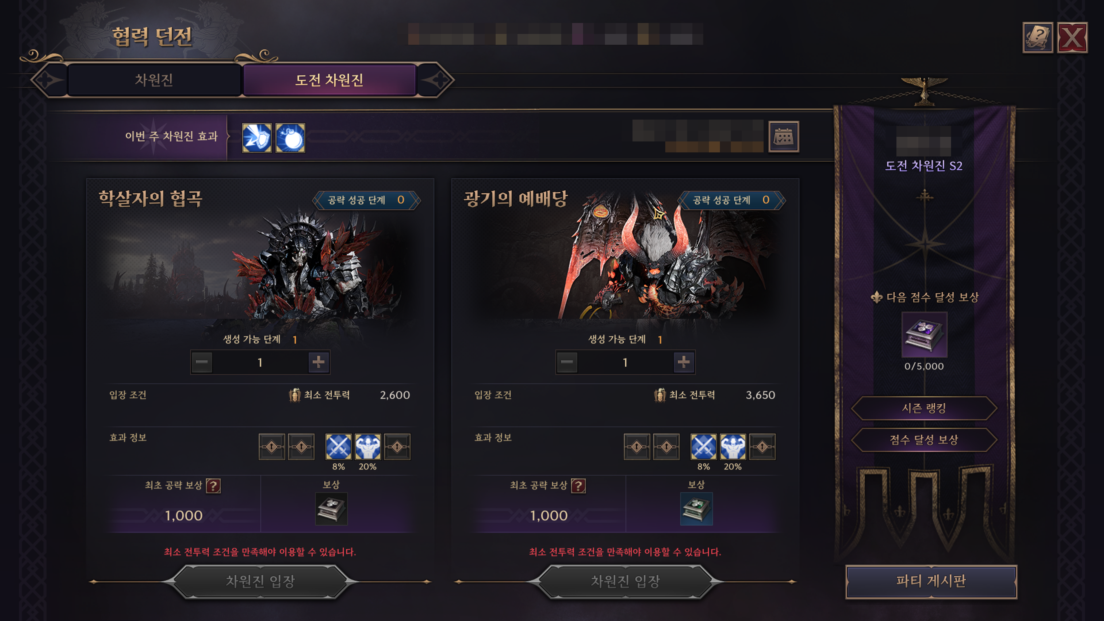This screenshot has width=1104, height=621.
Task: Select the 도전 차원진 tab
Action: [x=329, y=80]
